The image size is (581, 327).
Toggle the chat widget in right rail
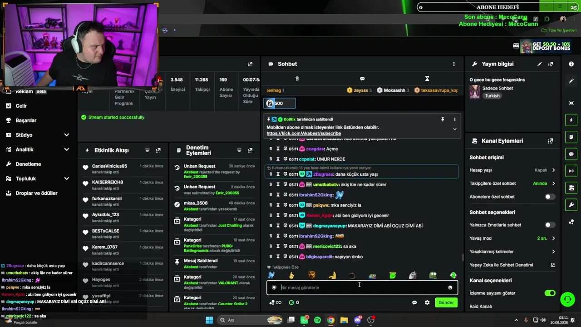[x=571, y=154]
